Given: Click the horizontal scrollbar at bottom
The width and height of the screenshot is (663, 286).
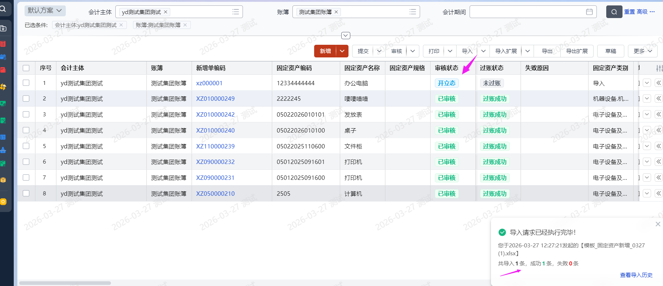Looking at the screenshot, I should [x=65, y=283].
